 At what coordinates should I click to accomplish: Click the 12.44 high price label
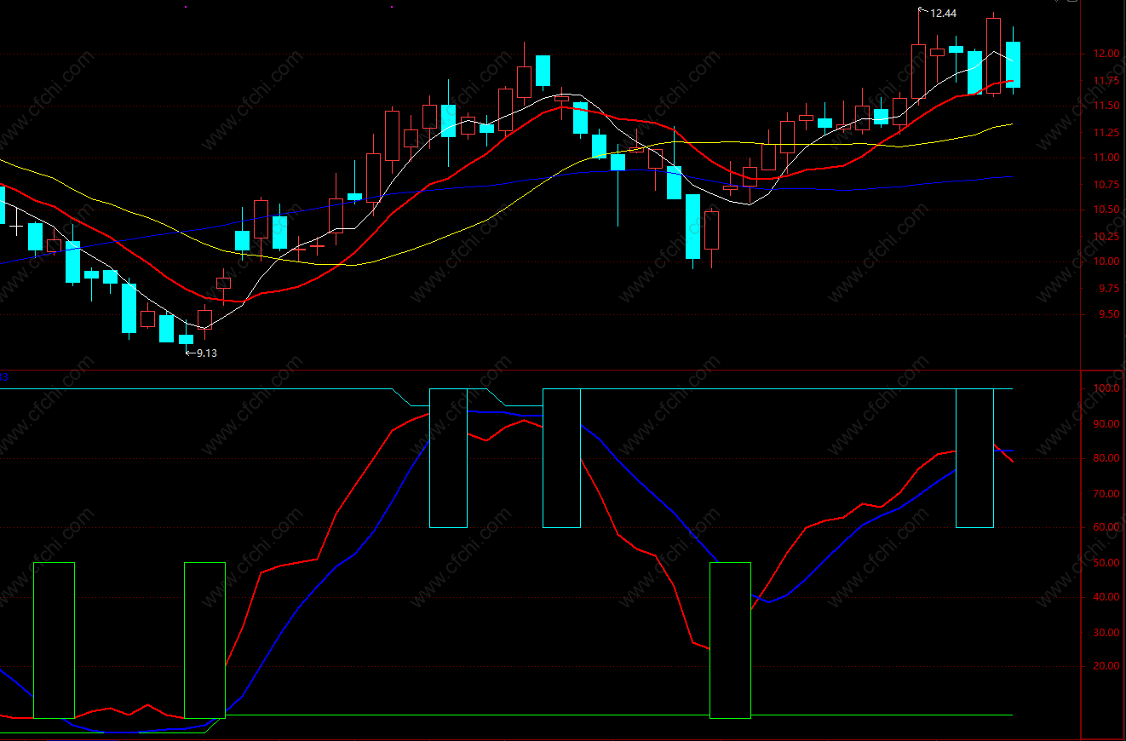coord(943,14)
